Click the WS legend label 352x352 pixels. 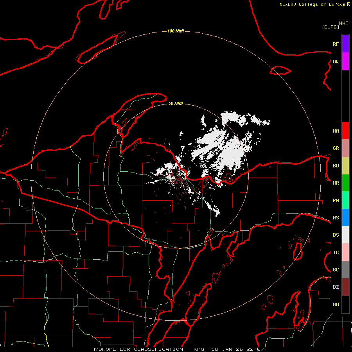(x=336, y=218)
